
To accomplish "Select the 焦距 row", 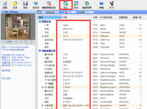I will pyautogui.click(x=90, y=102).
